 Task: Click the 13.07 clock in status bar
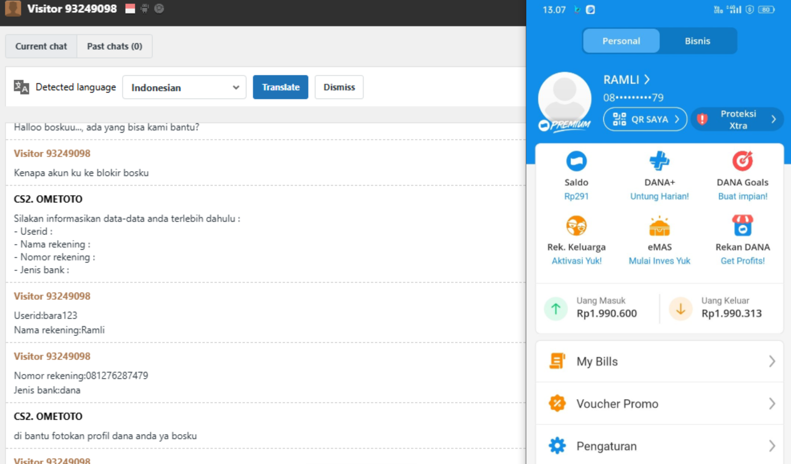point(554,10)
